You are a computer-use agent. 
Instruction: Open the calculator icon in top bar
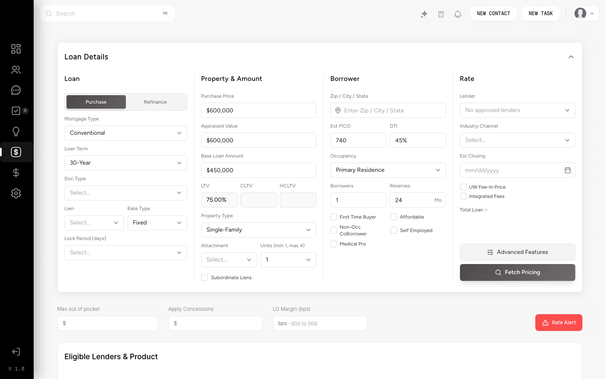tap(441, 14)
